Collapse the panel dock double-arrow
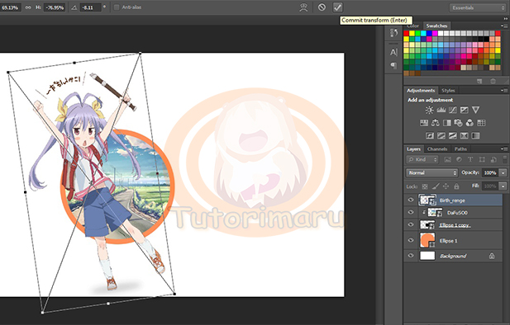510x325 pixels. [x=505, y=19]
